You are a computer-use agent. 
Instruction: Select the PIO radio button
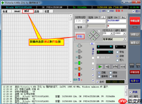coord(108,11)
